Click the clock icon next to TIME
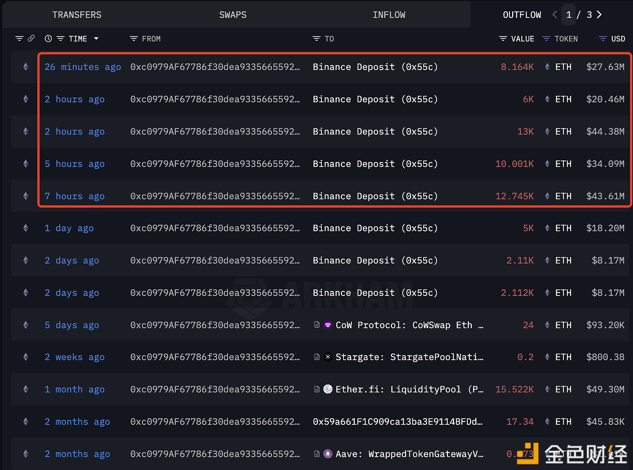 (x=48, y=38)
